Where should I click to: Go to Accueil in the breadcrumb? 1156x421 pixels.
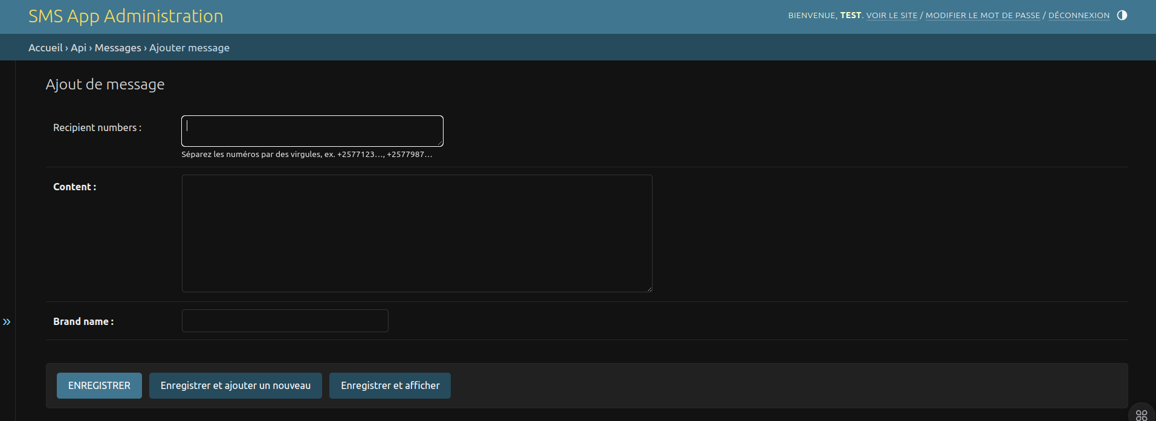coord(45,48)
